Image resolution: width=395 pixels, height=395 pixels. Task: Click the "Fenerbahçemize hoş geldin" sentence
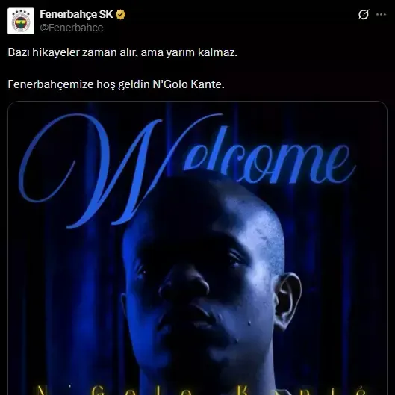79,84
